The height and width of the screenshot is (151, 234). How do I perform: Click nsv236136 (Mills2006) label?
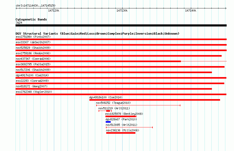(x=123, y=130)
